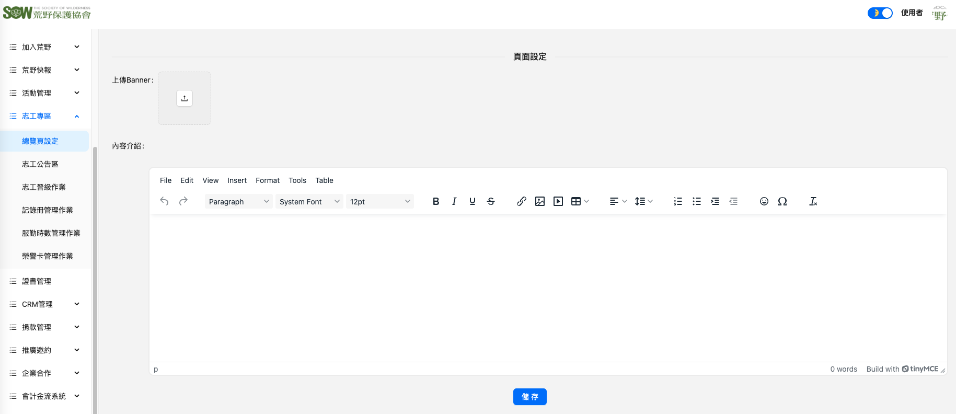Expand the CRM管理 sidebar section
Viewport: 956px width, 414px height.
pyautogui.click(x=44, y=304)
